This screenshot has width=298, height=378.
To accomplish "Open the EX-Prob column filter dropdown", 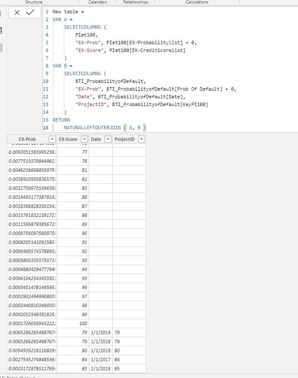I will pyautogui.click(x=52, y=139).
